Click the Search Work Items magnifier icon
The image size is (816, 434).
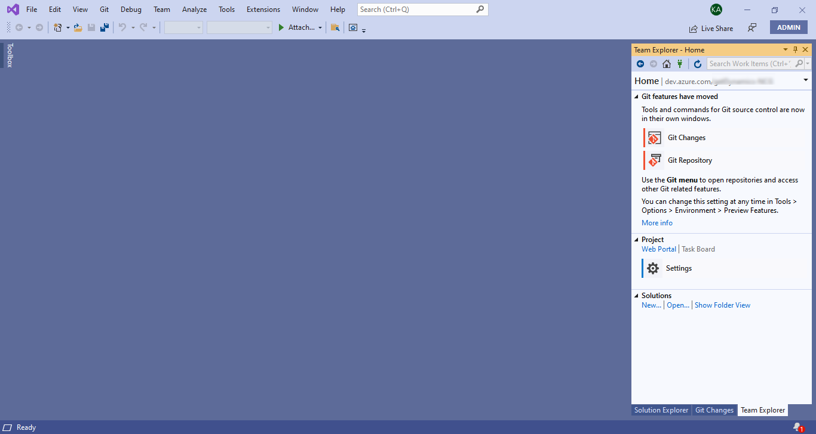[799, 64]
